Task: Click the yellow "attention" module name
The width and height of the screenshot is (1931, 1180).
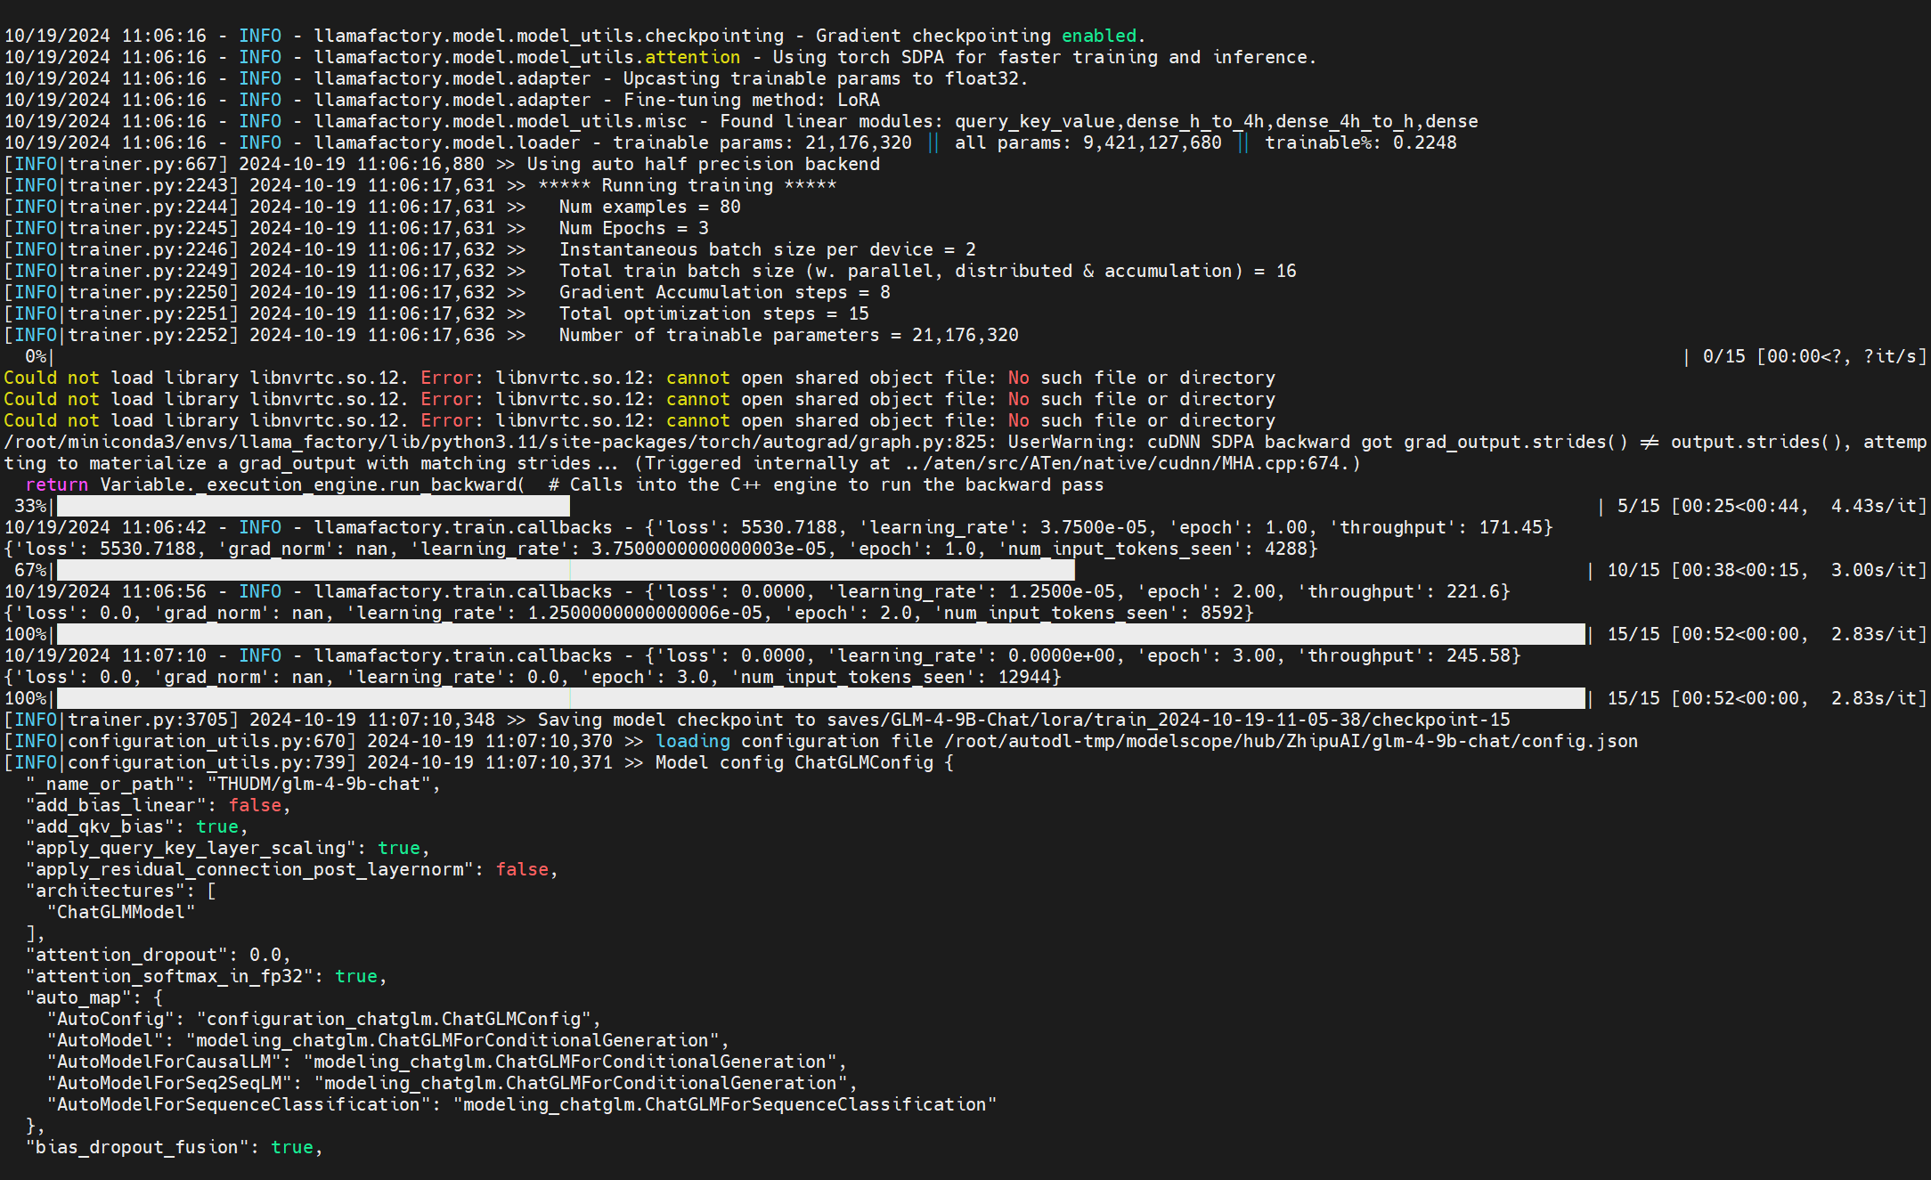Action: 692,57
